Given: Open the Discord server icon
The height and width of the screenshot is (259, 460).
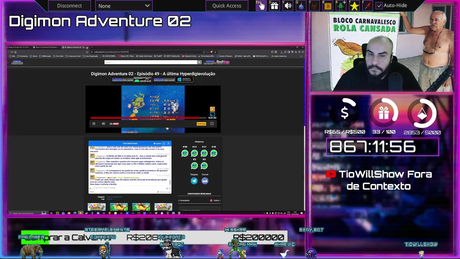Looking at the screenshot, I should (205, 181).
